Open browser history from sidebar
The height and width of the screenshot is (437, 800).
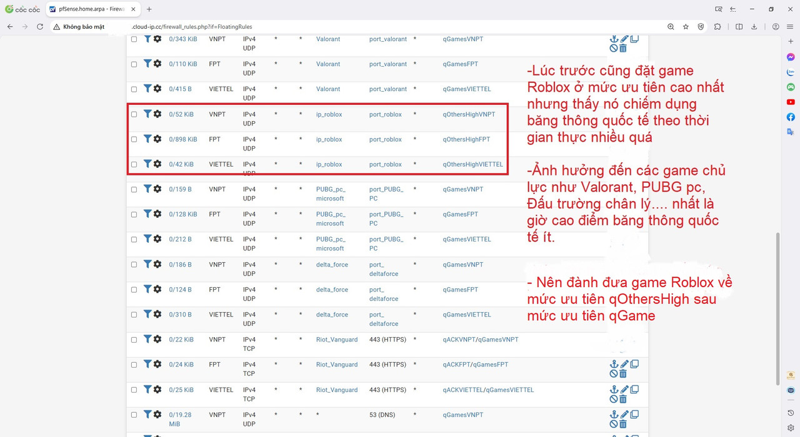[791, 413]
